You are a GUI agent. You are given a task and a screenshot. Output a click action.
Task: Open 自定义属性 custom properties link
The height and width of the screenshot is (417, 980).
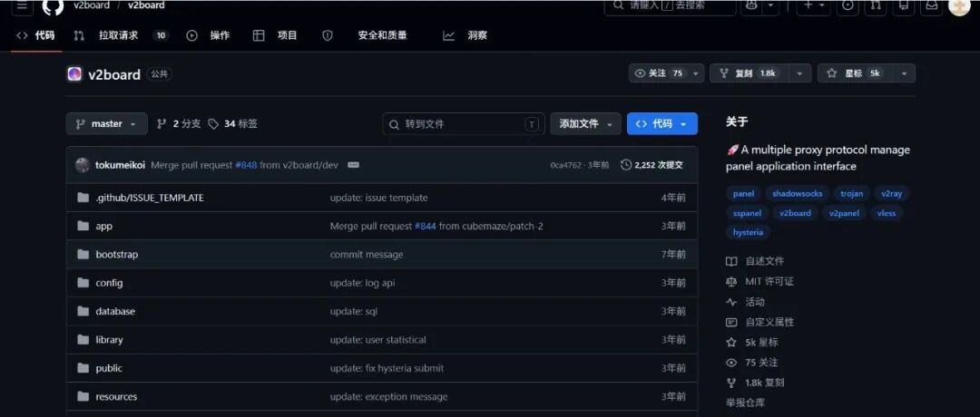[x=760, y=322]
